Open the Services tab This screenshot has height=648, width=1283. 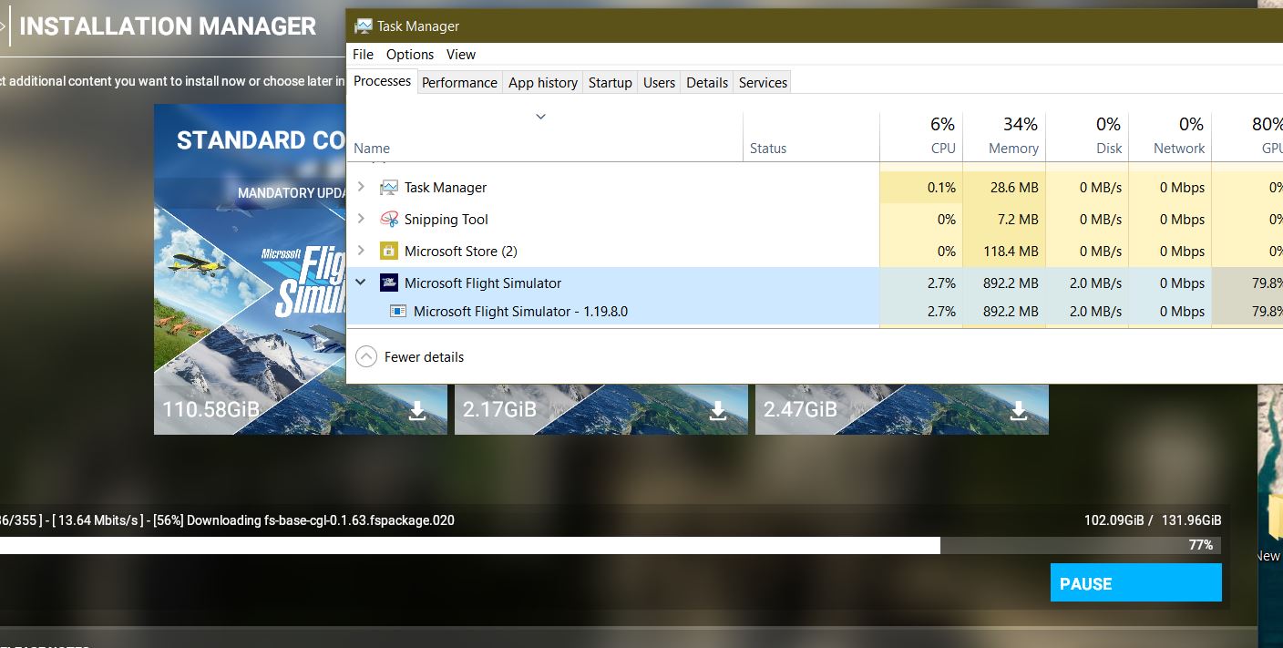763,82
